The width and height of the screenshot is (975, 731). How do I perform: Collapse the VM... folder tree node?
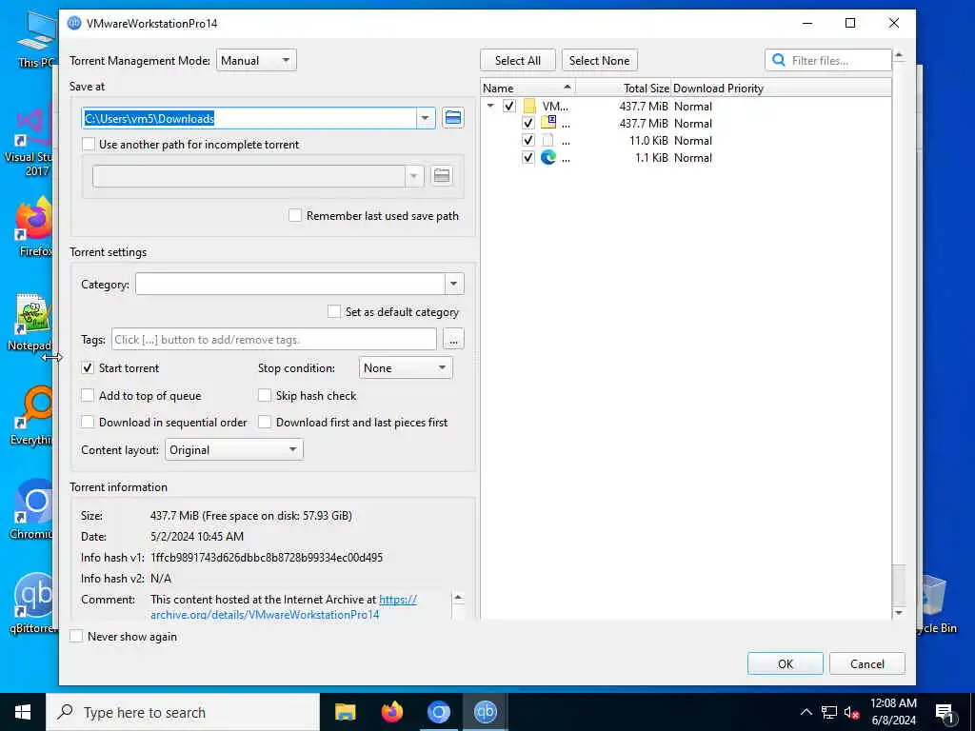click(x=490, y=106)
